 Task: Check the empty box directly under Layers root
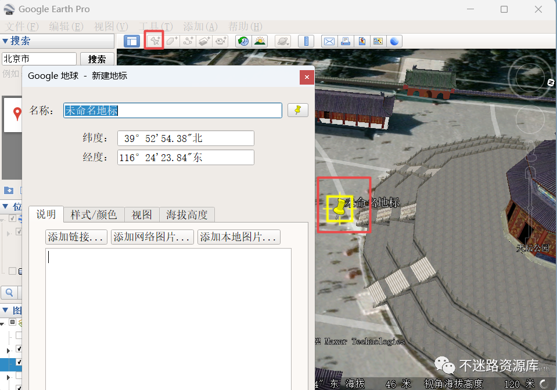click(x=19, y=335)
